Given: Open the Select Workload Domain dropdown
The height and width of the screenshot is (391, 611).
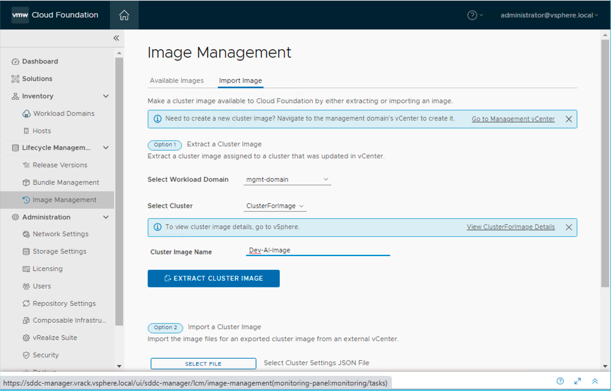Looking at the screenshot, I should 287,179.
